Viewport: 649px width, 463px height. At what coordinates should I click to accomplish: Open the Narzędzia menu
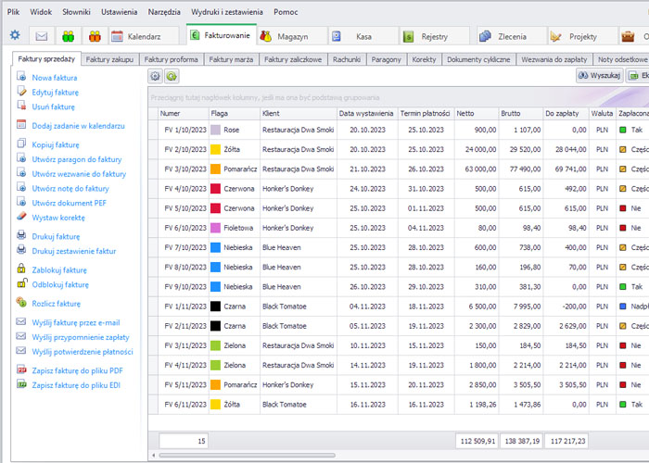[164, 12]
